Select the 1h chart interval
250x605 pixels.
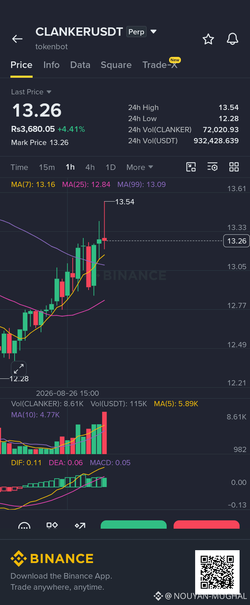(70, 167)
